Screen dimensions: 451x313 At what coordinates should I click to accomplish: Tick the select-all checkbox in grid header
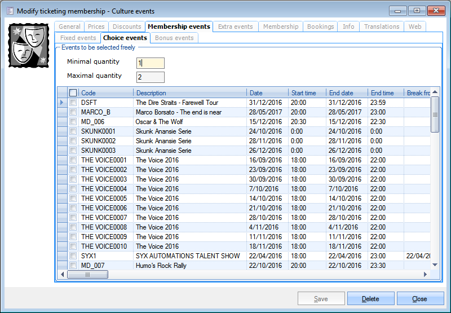click(73, 92)
